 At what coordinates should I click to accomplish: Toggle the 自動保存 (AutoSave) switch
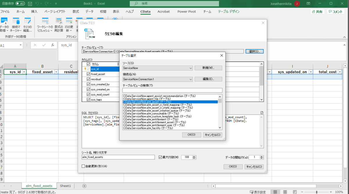[20, 3]
